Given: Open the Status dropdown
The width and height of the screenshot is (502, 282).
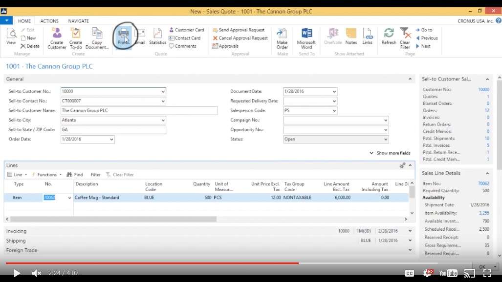Looking at the screenshot, I should pyautogui.click(x=386, y=140).
